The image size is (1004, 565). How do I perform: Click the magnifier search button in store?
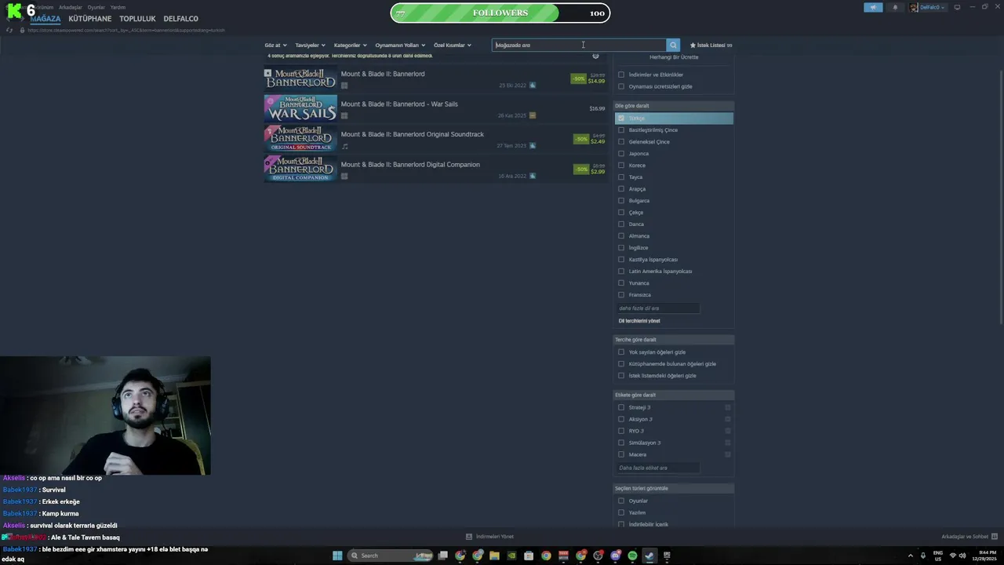[x=673, y=46]
